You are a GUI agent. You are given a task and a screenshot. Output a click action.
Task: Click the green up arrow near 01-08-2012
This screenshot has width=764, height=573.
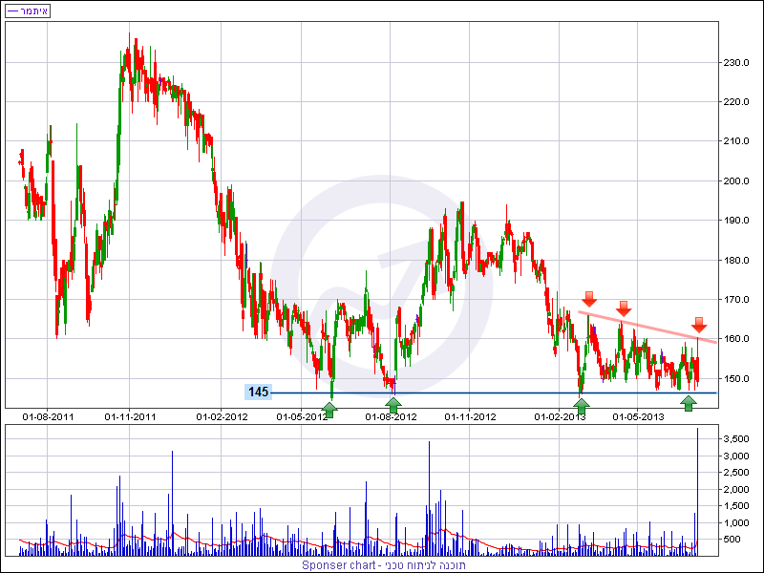393,405
